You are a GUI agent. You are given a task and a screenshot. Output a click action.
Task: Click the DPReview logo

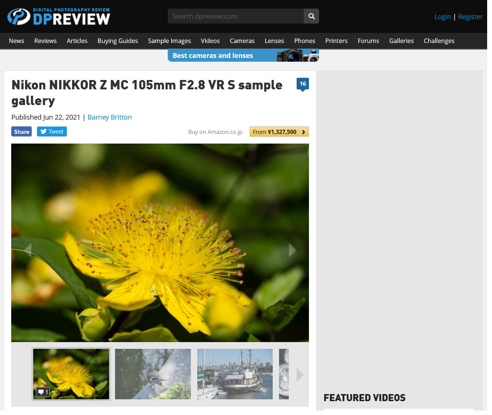tap(59, 16)
